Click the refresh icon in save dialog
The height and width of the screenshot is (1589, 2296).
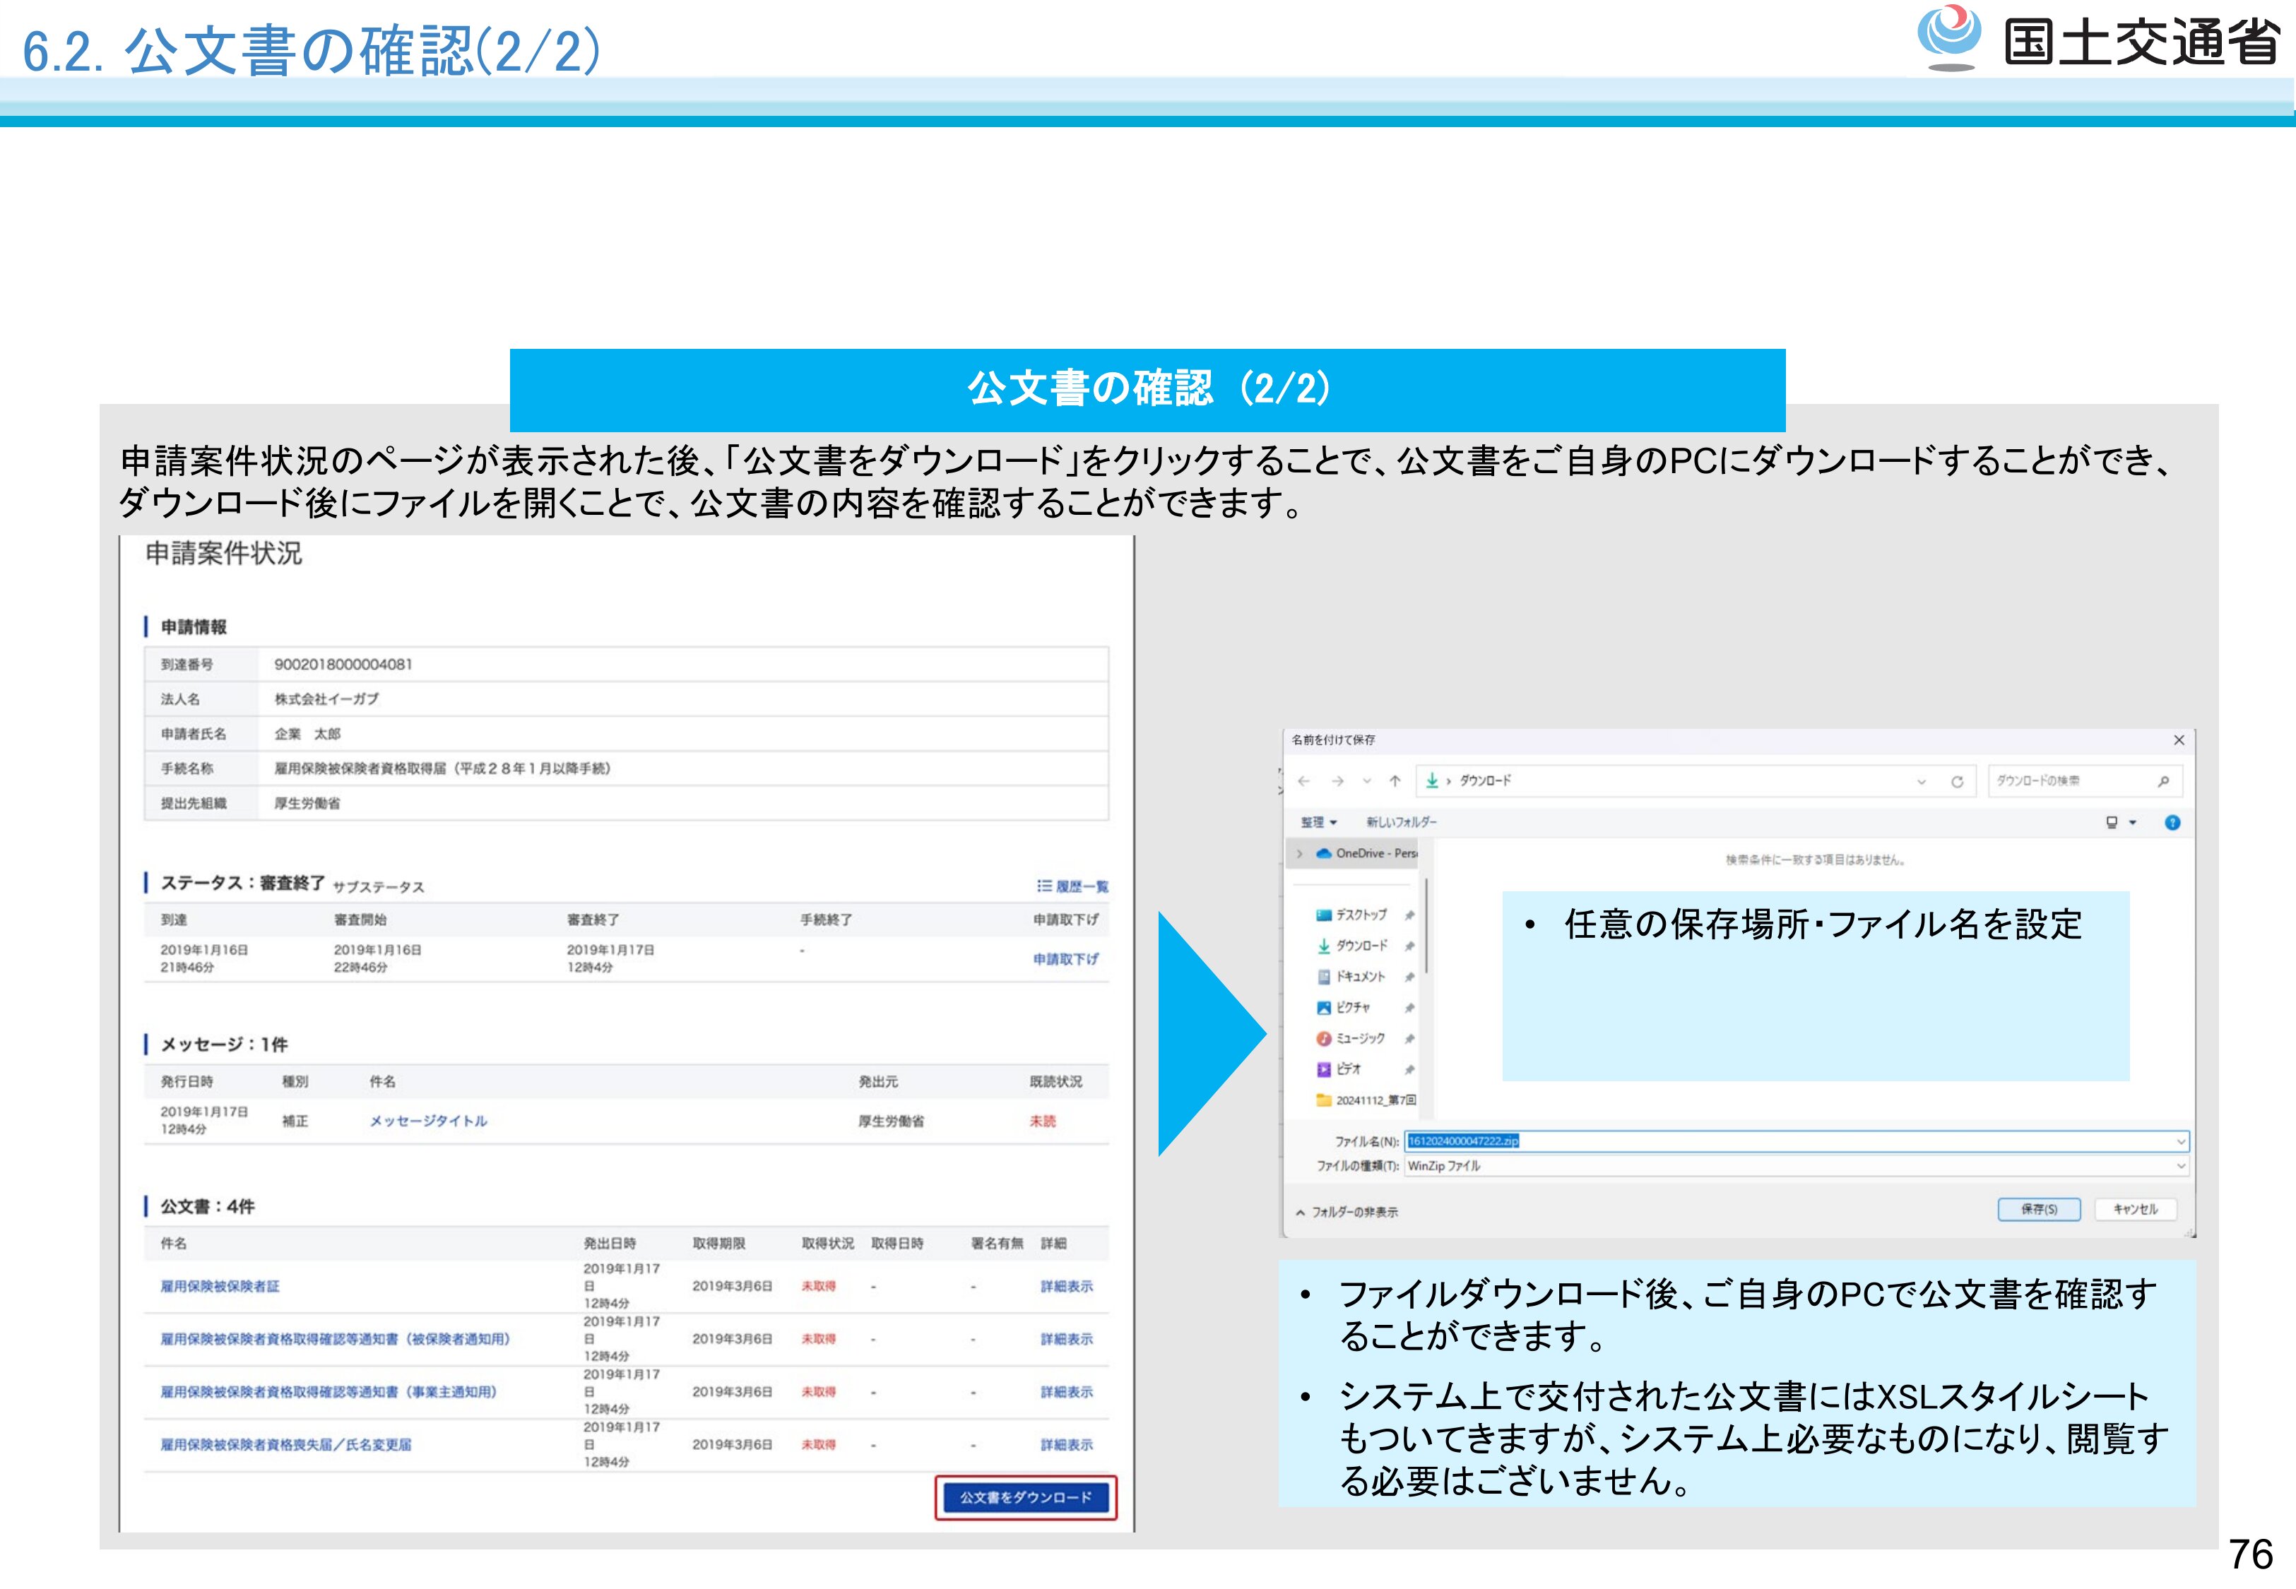(x=1956, y=782)
